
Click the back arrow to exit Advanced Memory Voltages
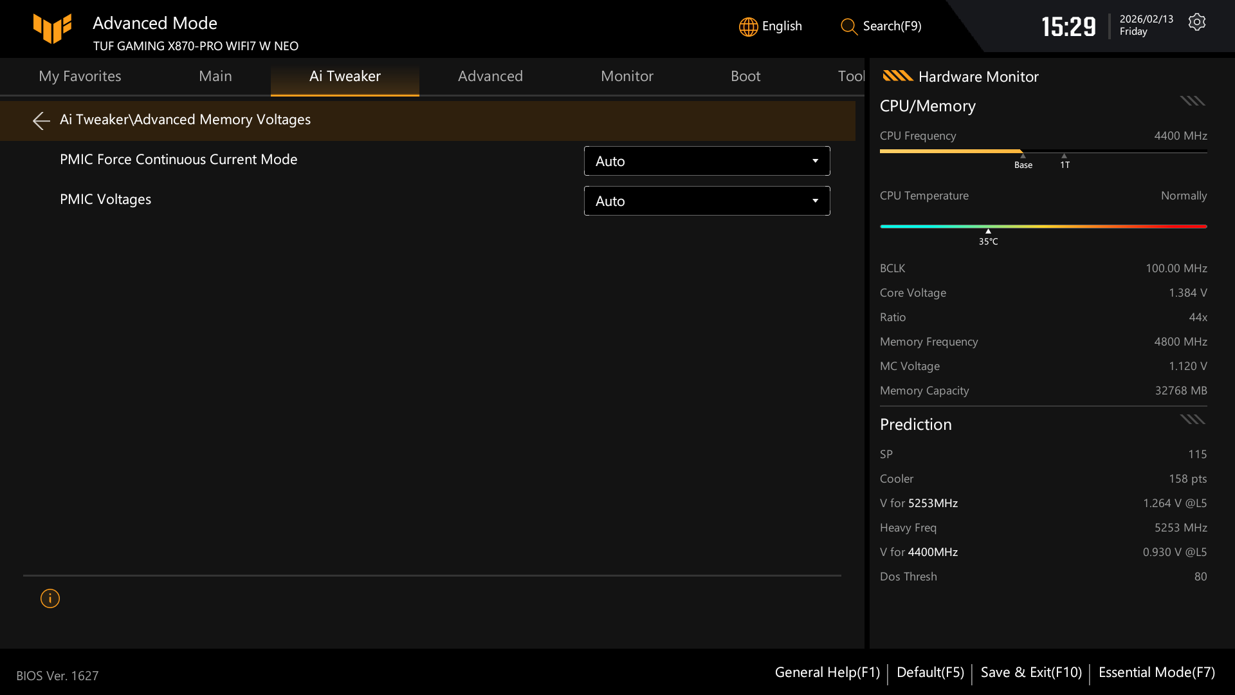click(41, 120)
